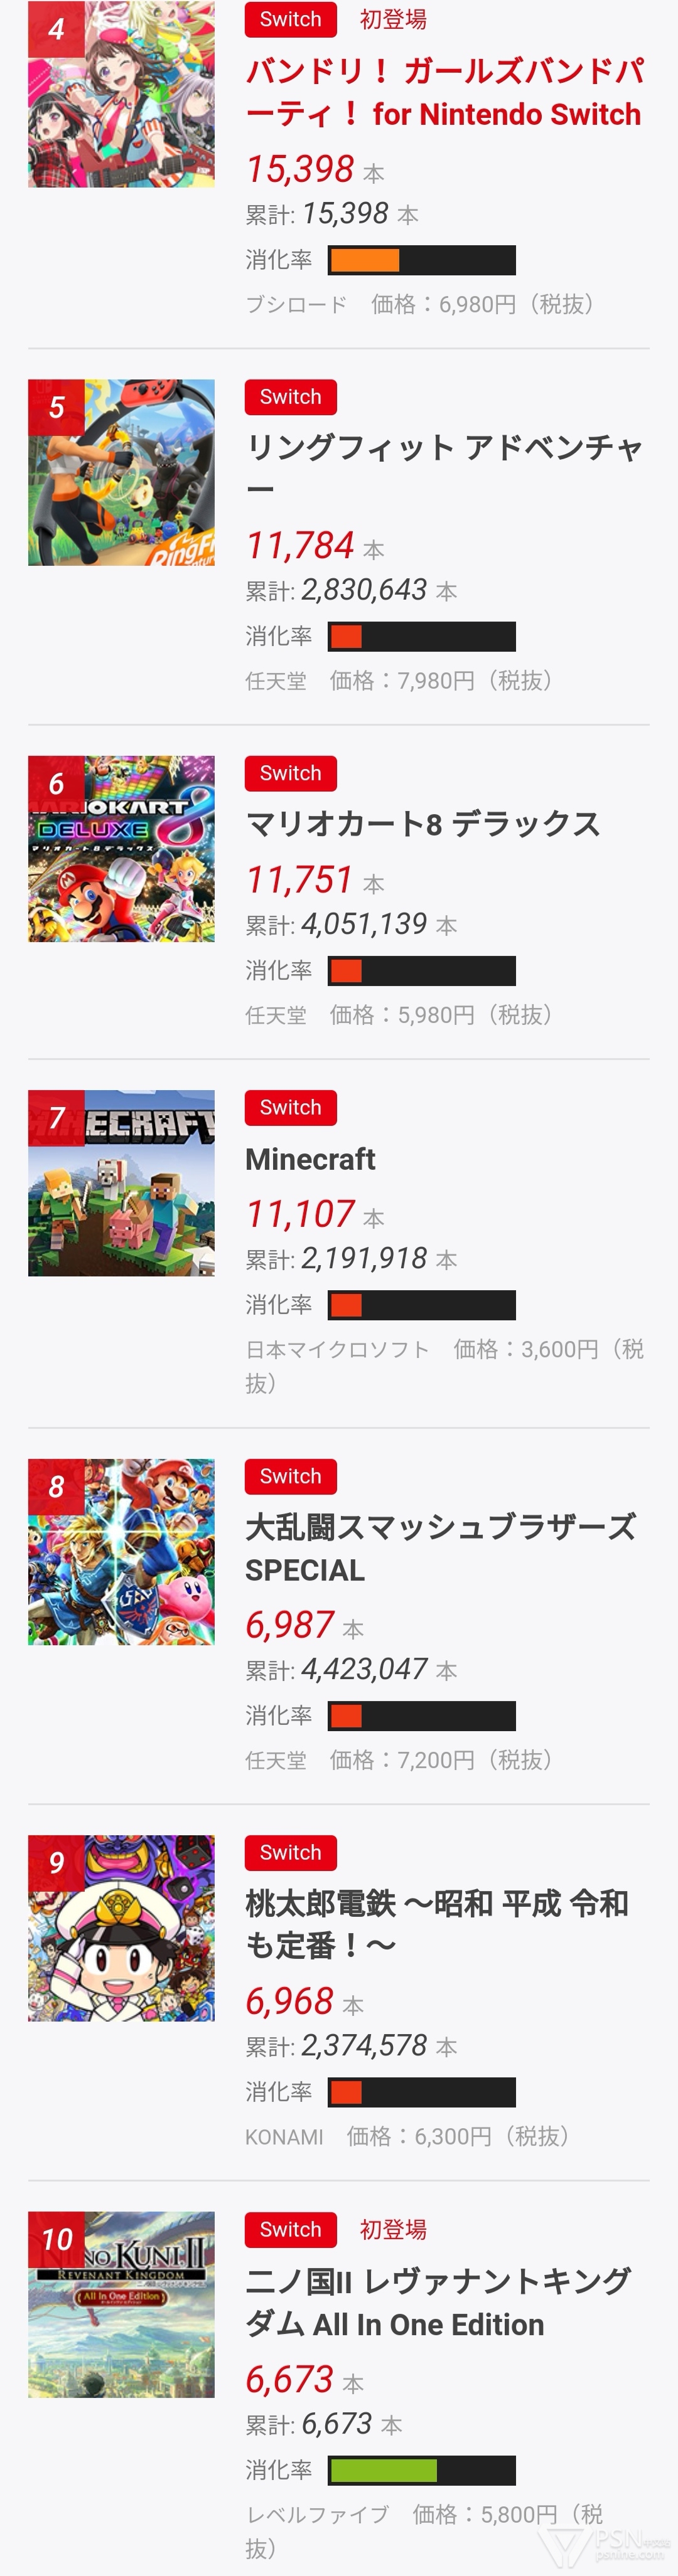Open the Ring Fit Adventure cover thumbnail

coord(121,472)
